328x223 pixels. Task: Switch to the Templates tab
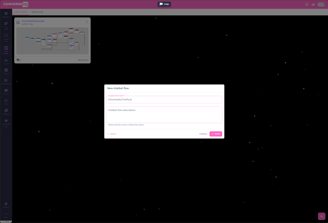tap(37, 12)
